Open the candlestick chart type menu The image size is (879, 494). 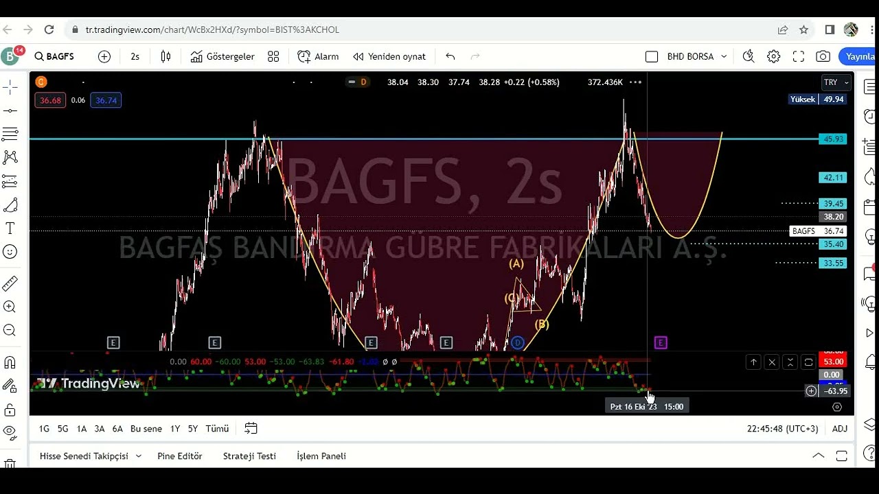click(165, 56)
